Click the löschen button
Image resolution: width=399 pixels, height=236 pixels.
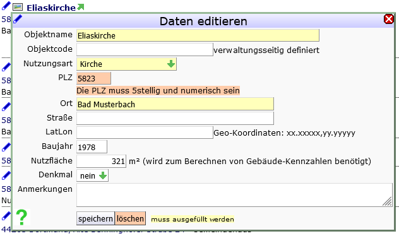coord(130,218)
